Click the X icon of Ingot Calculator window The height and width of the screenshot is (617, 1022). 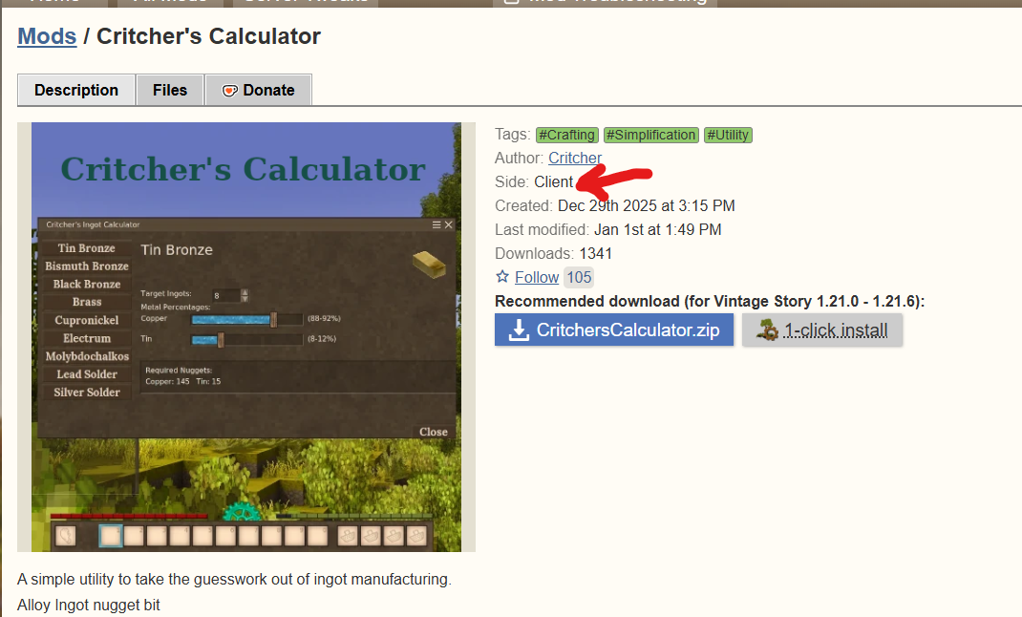pos(449,224)
